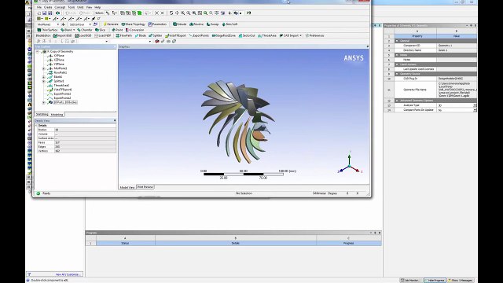Click the VistaTFExport tool
The height and width of the screenshot is (283, 503).
175,35
